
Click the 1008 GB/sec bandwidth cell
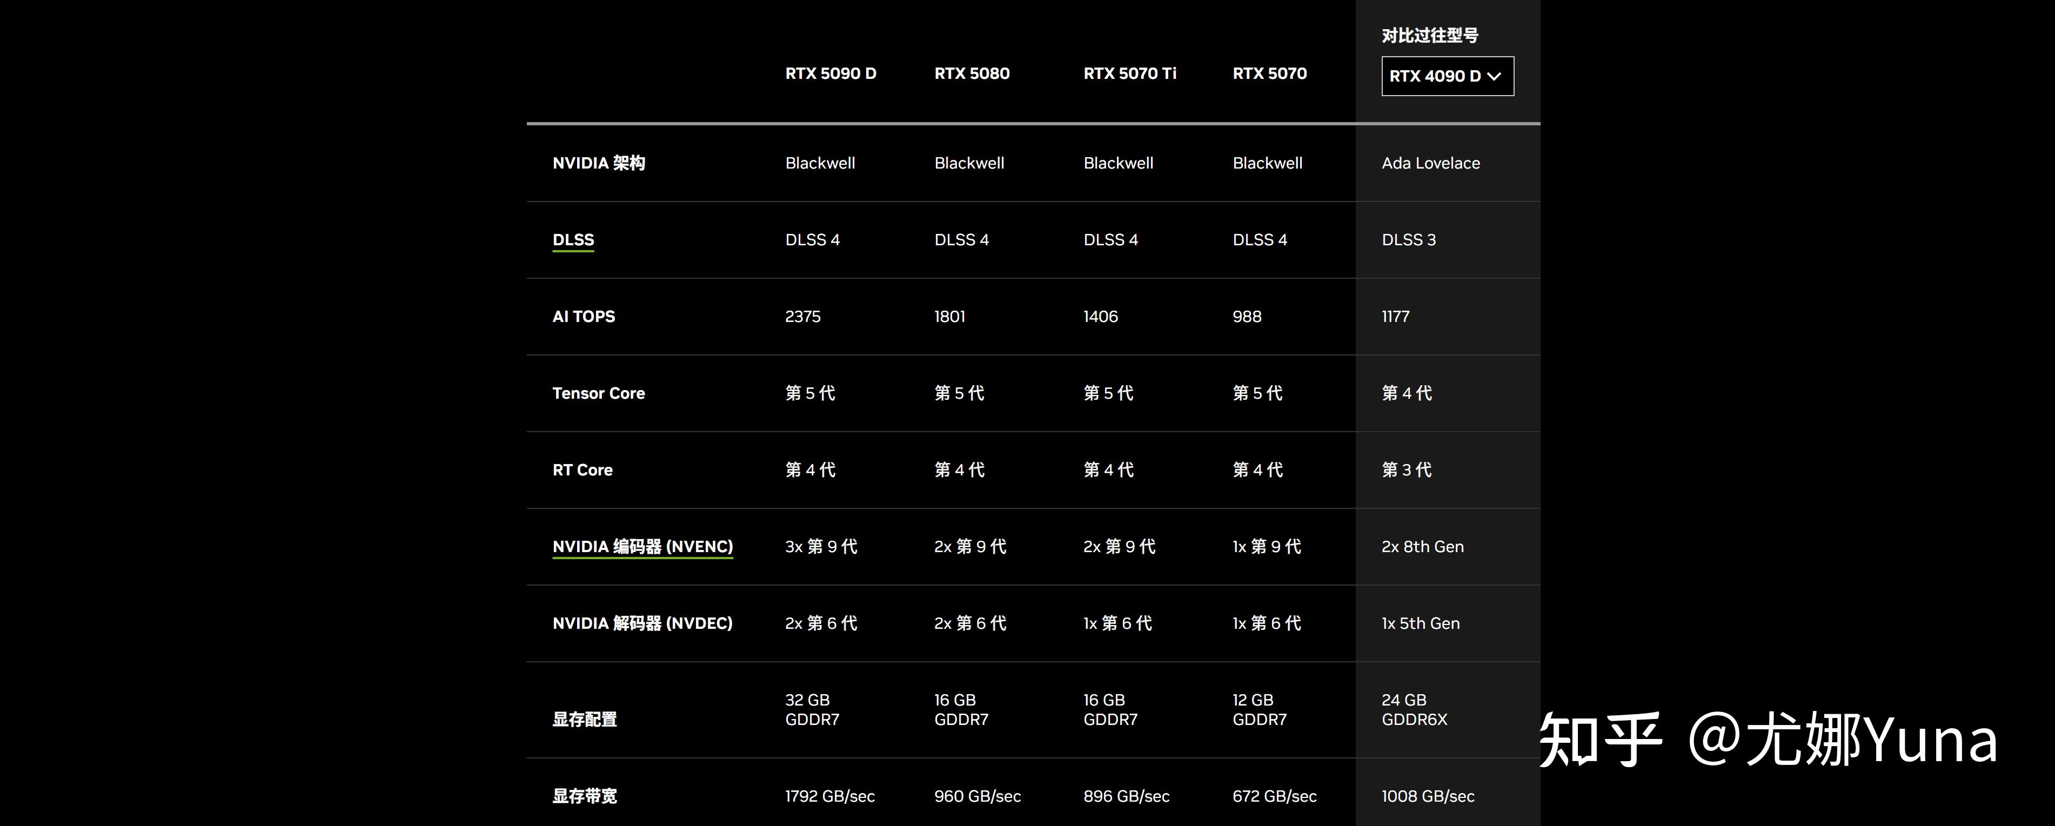click(1427, 796)
